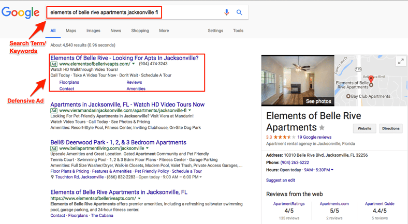408x224 pixels.
Task: Open the More menu
Action: tap(164, 31)
